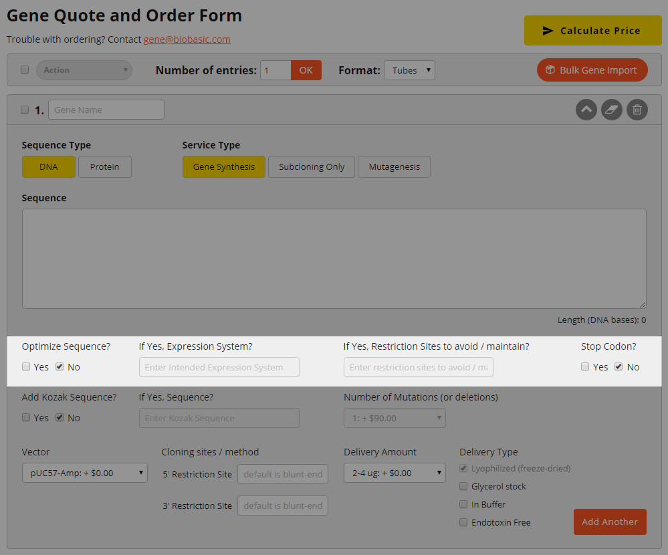This screenshot has height=555, width=668.
Task: Check the Endotoxin Free option
Action: (463, 522)
